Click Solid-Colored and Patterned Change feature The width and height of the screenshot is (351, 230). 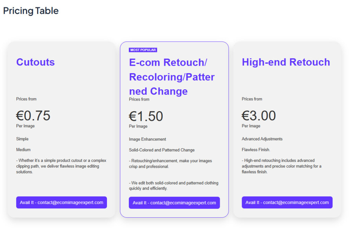pos(162,150)
